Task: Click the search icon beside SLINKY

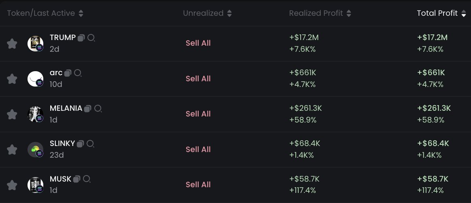Action: [x=91, y=144]
